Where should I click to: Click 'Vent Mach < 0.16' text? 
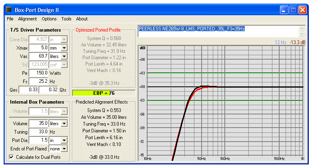tap(104, 70)
